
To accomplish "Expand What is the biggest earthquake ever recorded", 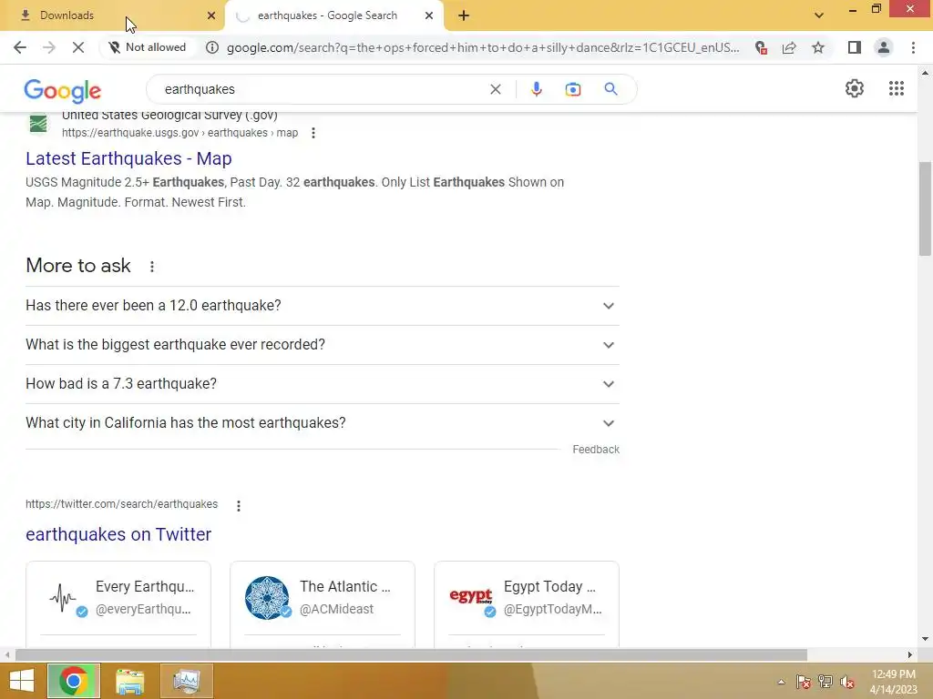I will point(322,345).
